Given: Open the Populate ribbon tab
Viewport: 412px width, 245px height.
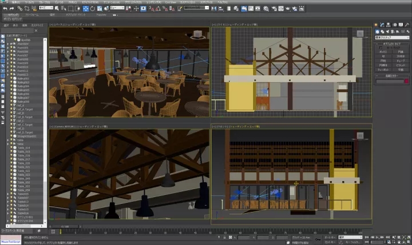Looking at the screenshot, I should pos(101,15).
